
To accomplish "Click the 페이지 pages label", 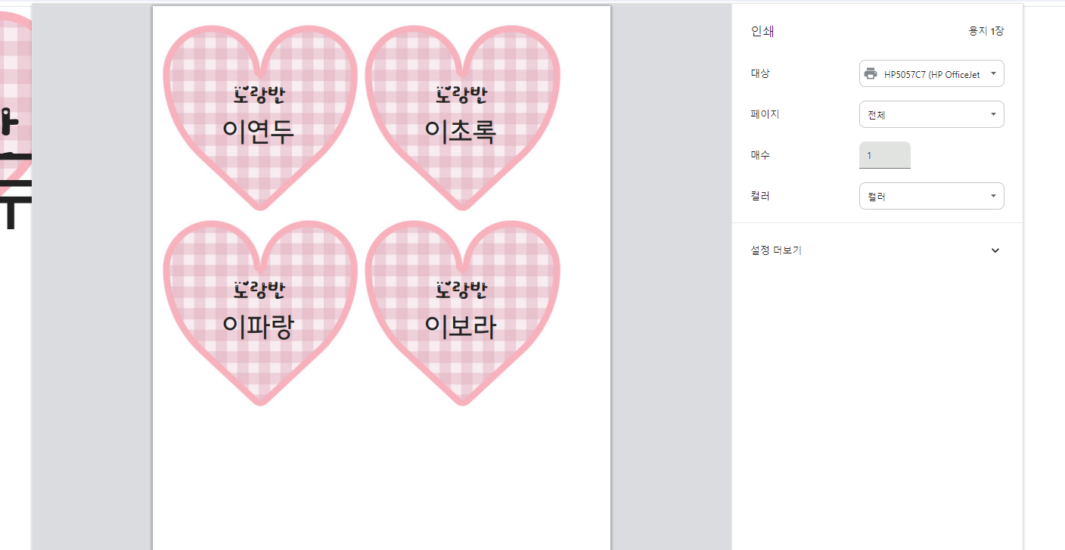I will point(765,114).
